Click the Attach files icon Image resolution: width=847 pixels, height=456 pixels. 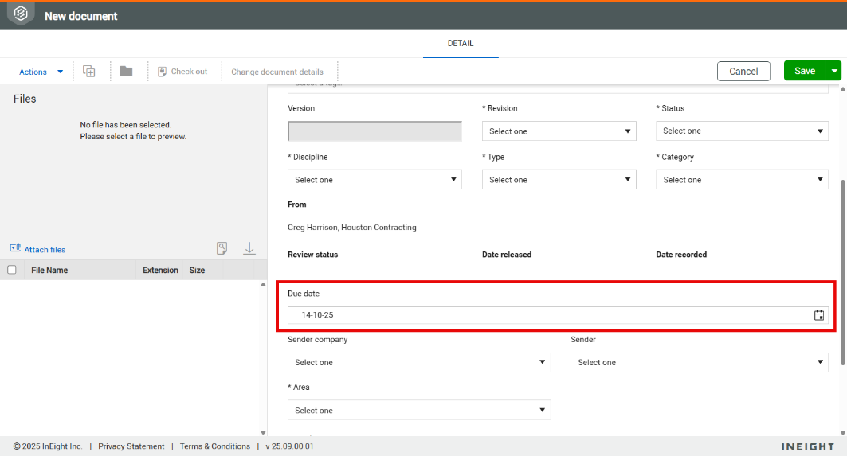coord(15,249)
